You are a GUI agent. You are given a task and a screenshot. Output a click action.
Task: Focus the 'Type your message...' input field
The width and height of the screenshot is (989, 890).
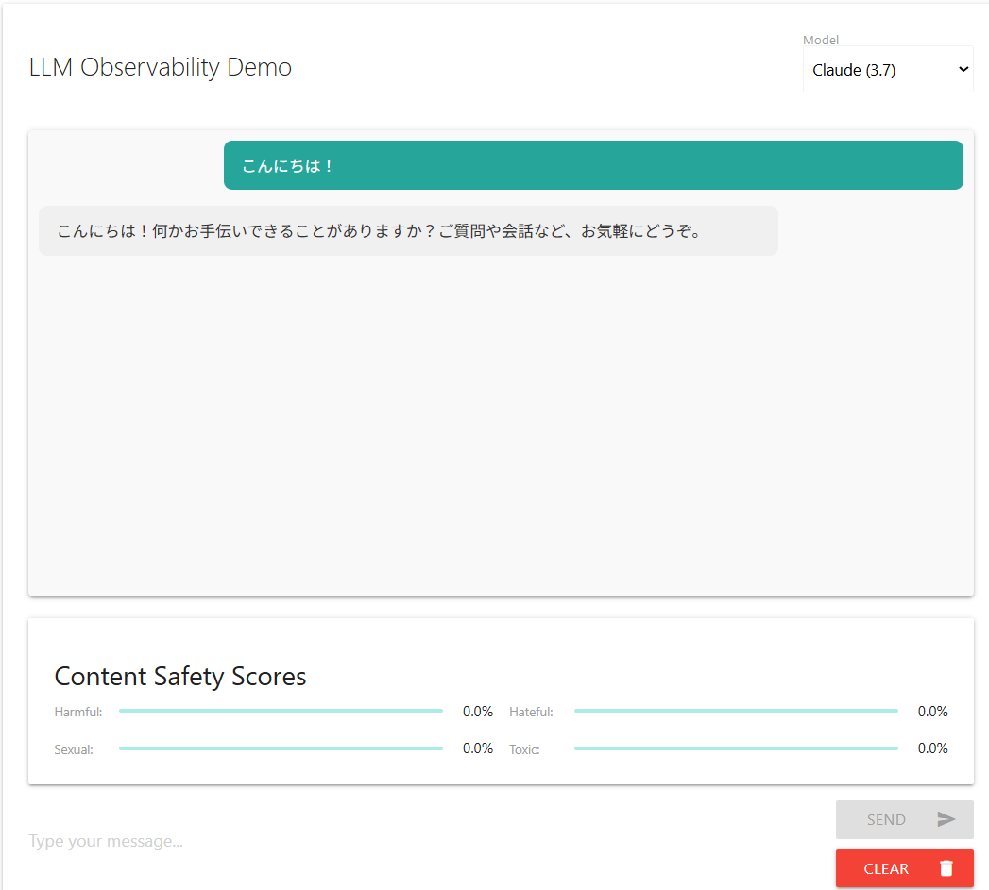pyautogui.click(x=420, y=842)
